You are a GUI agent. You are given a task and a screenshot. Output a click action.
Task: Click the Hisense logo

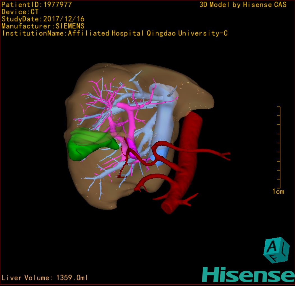point(248,275)
